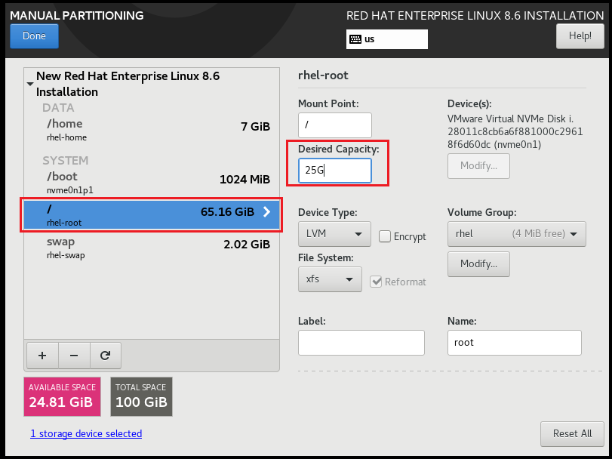Click the 1024 MiB size of /boot

tap(244, 180)
